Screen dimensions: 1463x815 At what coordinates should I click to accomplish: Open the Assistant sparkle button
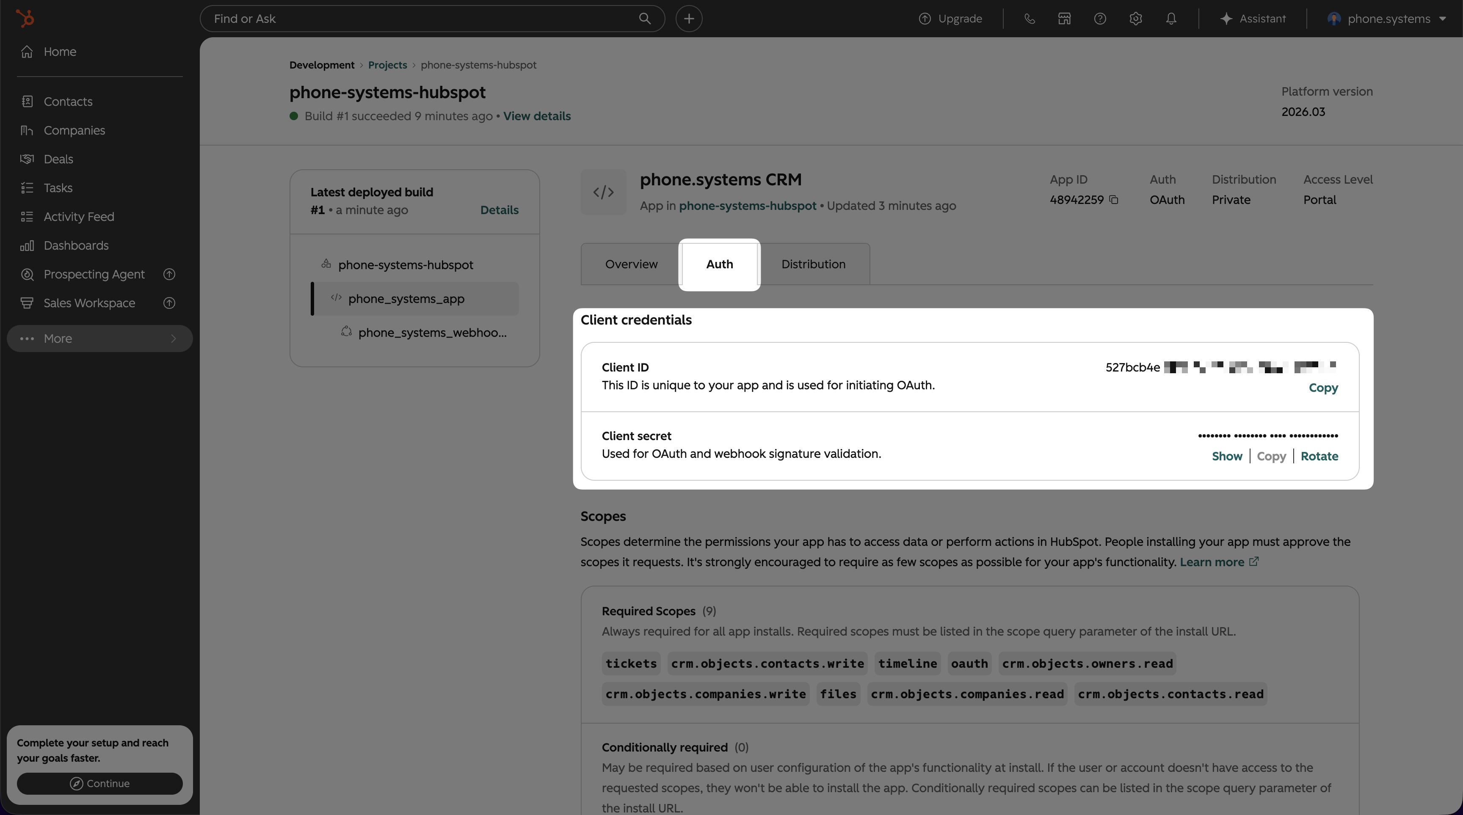point(1253,19)
